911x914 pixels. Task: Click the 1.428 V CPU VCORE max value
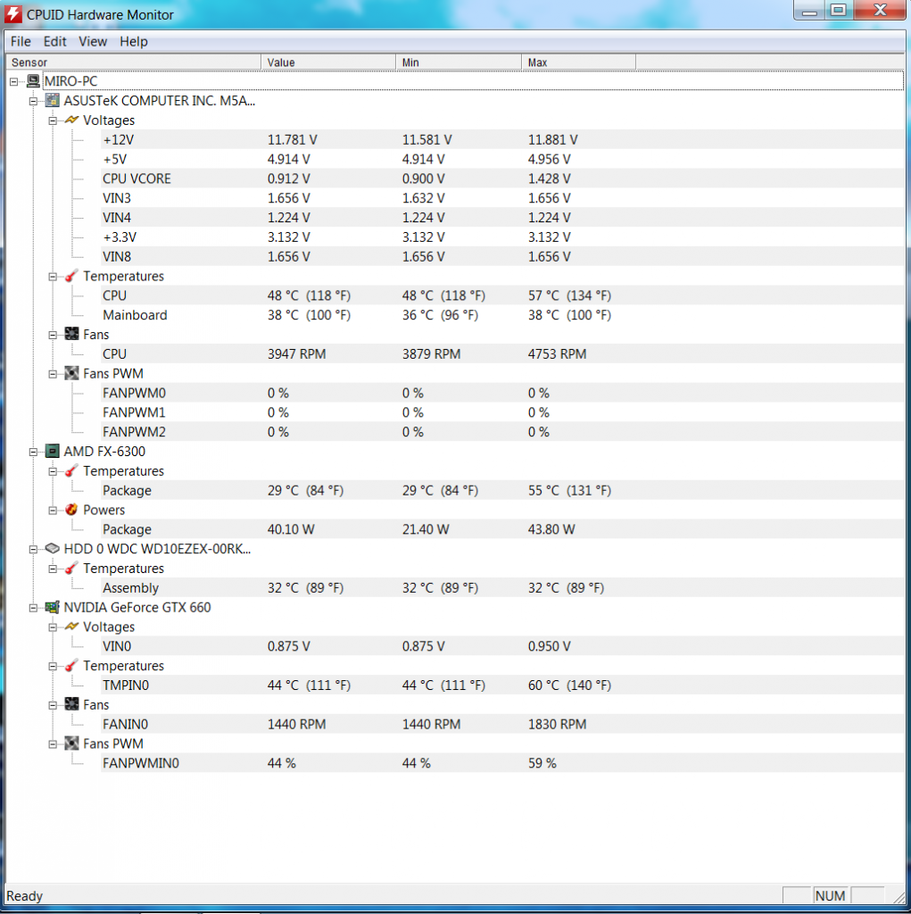click(x=549, y=179)
